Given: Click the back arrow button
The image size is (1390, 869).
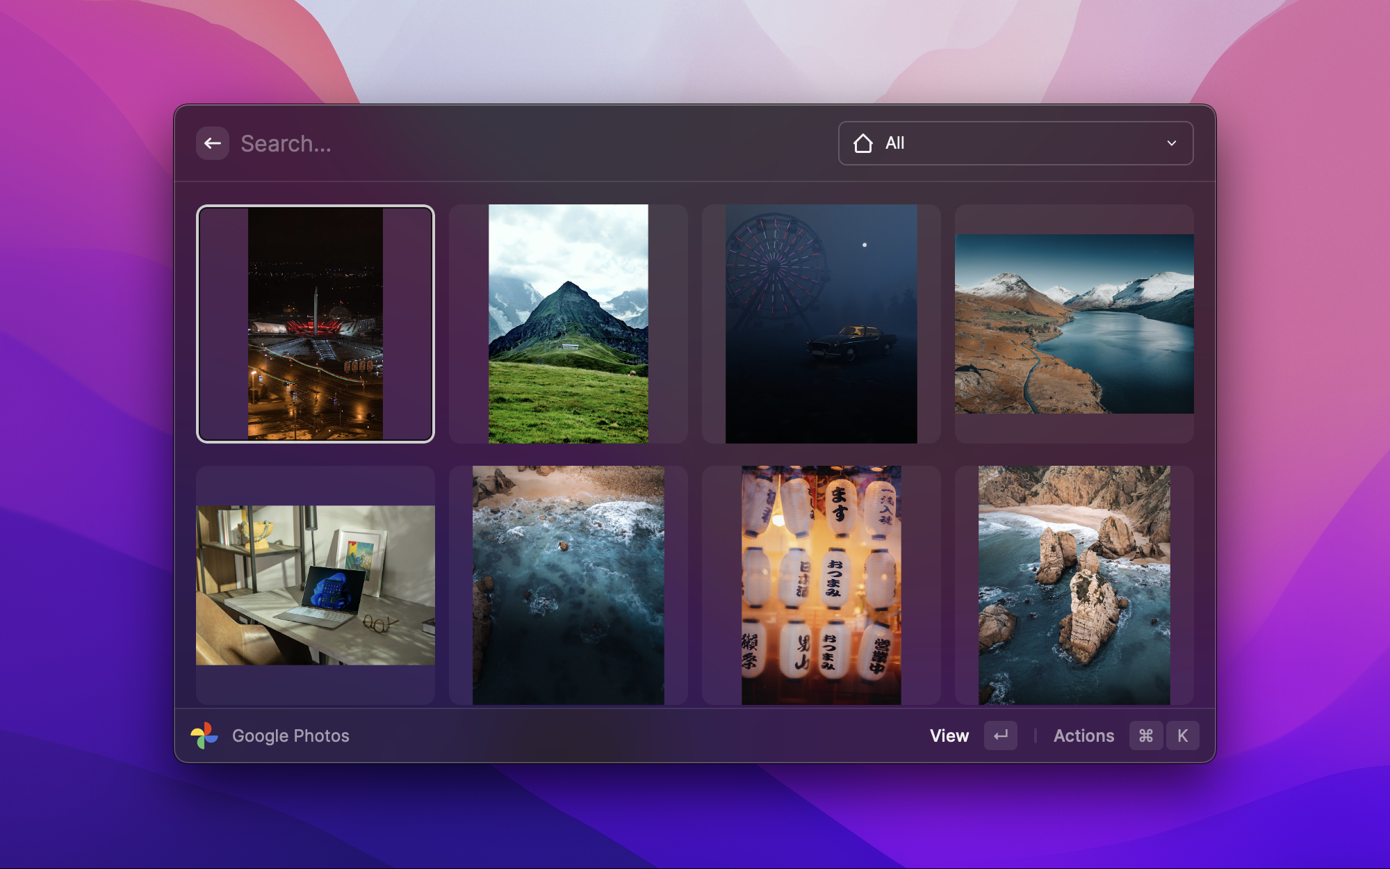Looking at the screenshot, I should (213, 143).
